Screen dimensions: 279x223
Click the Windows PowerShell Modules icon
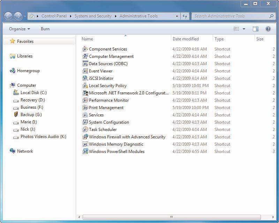[x=85, y=151]
